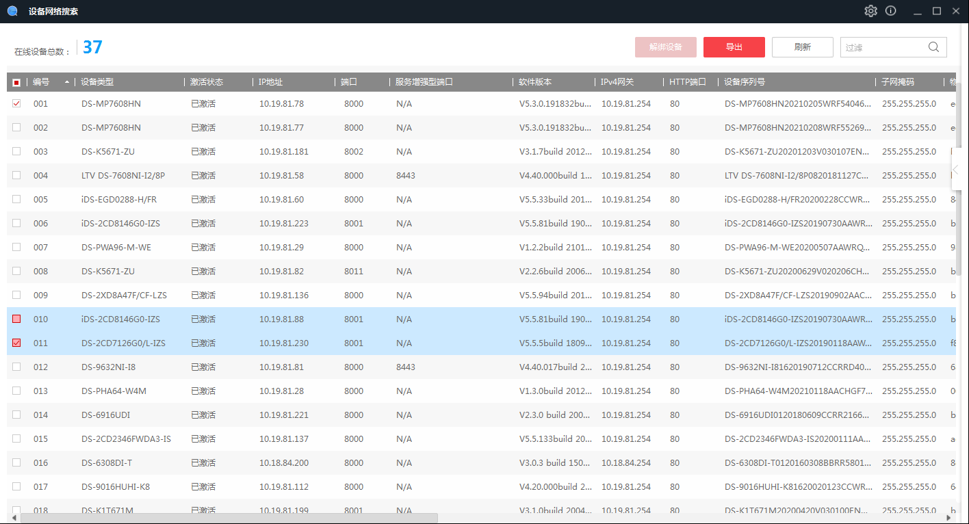This screenshot has width=969, height=524.
Task: Uncheck the checkbox for device 011
Action: point(16,343)
